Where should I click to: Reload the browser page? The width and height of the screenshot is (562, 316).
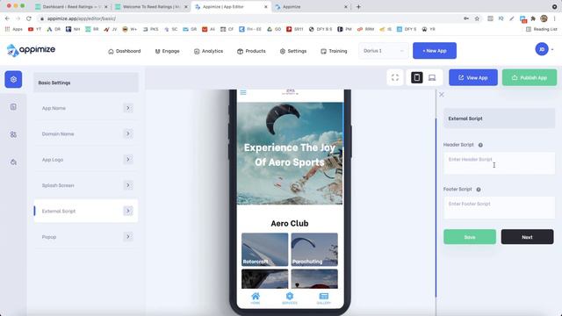pos(29,18)
